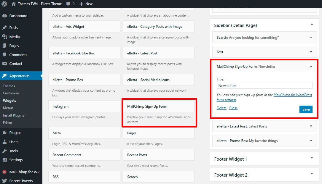Select the Recent Comments widget
Screen dimensions: 322x184
click(x=84, y=155)
